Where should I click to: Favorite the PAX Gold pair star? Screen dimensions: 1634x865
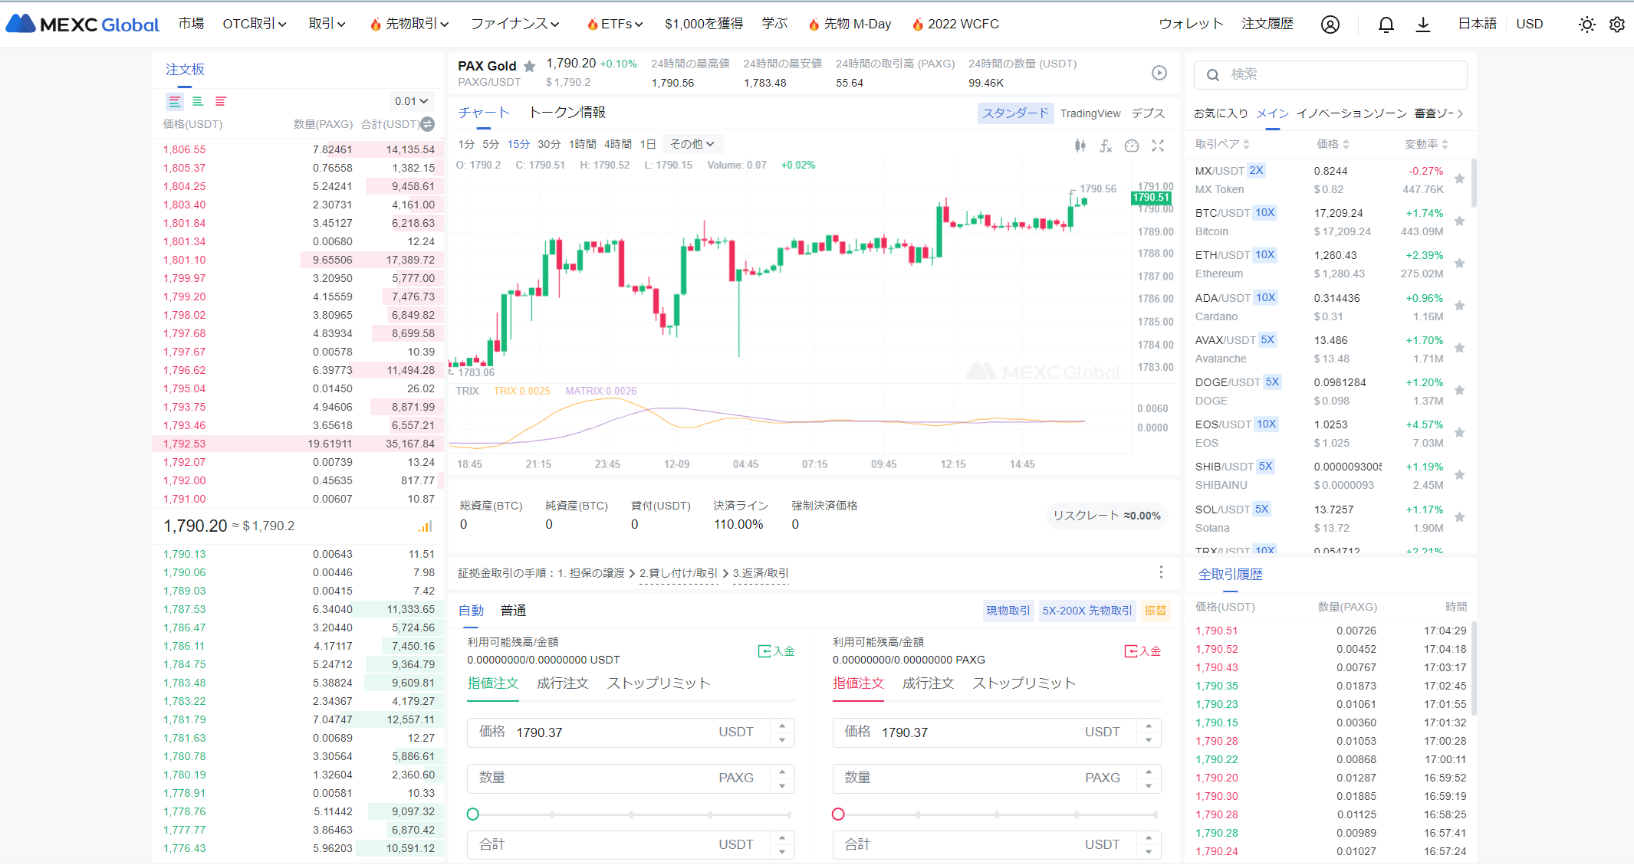(529, 67)
